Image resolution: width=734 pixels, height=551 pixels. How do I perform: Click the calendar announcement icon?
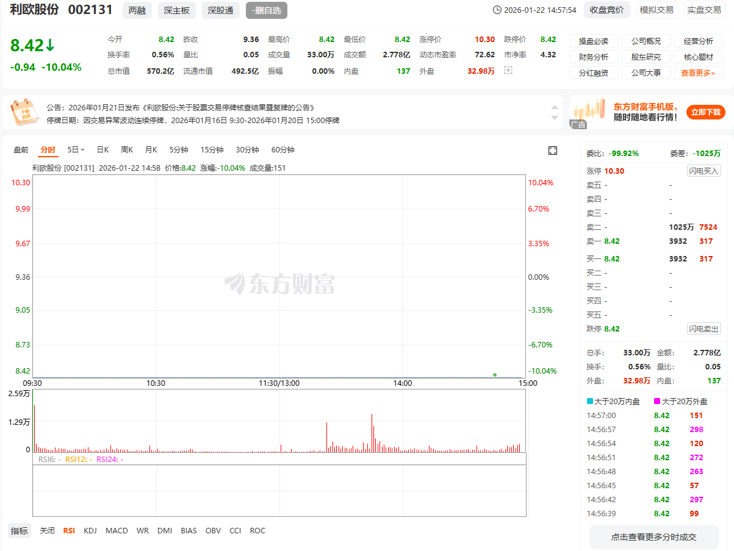tap(24, 112)
